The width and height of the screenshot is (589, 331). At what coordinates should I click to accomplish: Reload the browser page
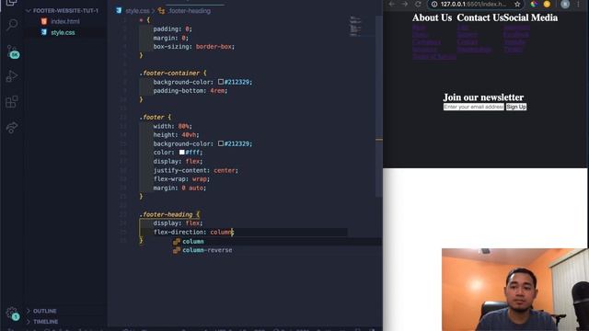(x=418, y=4)
